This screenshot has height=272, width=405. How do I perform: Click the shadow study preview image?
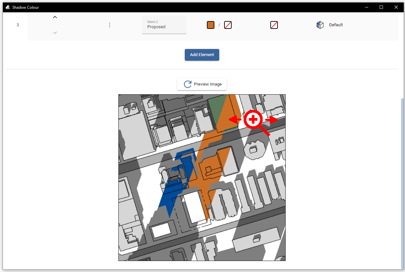click(202, 178)
